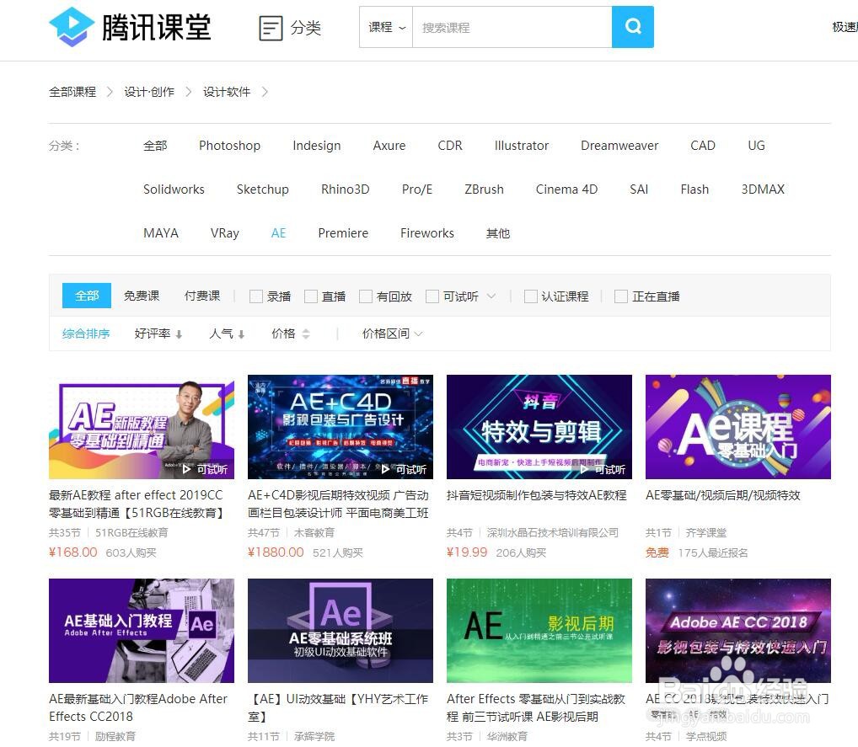The width and height of the screenshot is (858, 747).
Task: Choose the Premiere category
Action: (x=343, y=233)
